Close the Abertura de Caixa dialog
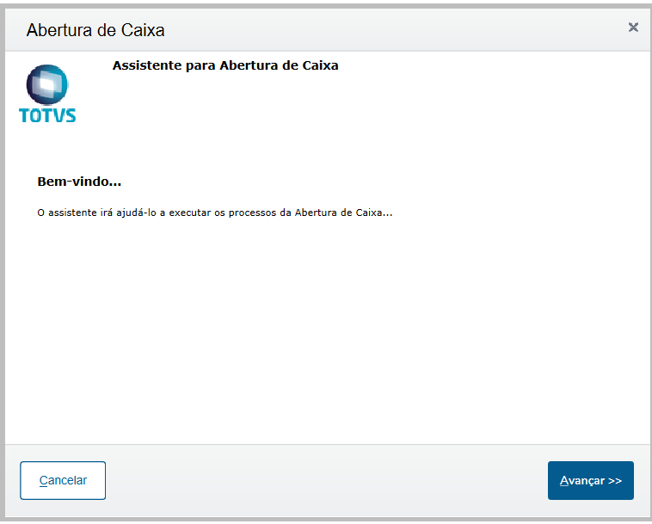The height and width of the screenshot is (524, 652). [x=633, y=28]
